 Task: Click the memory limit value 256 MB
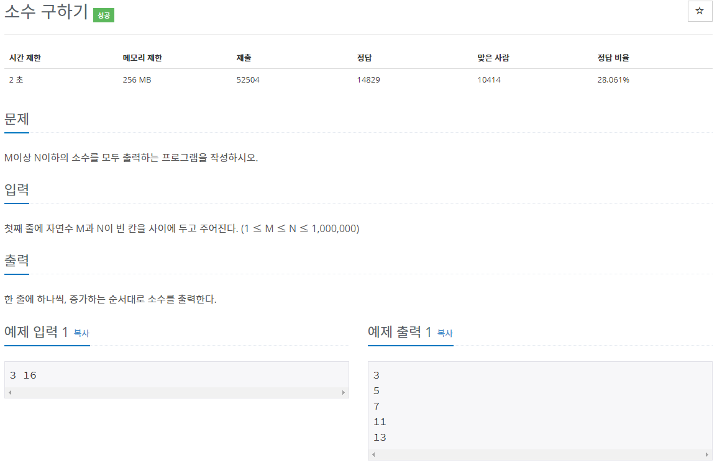coord(137,79)
